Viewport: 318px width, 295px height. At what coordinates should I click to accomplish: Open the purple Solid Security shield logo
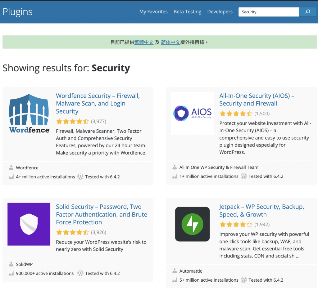tap(29, 224)
